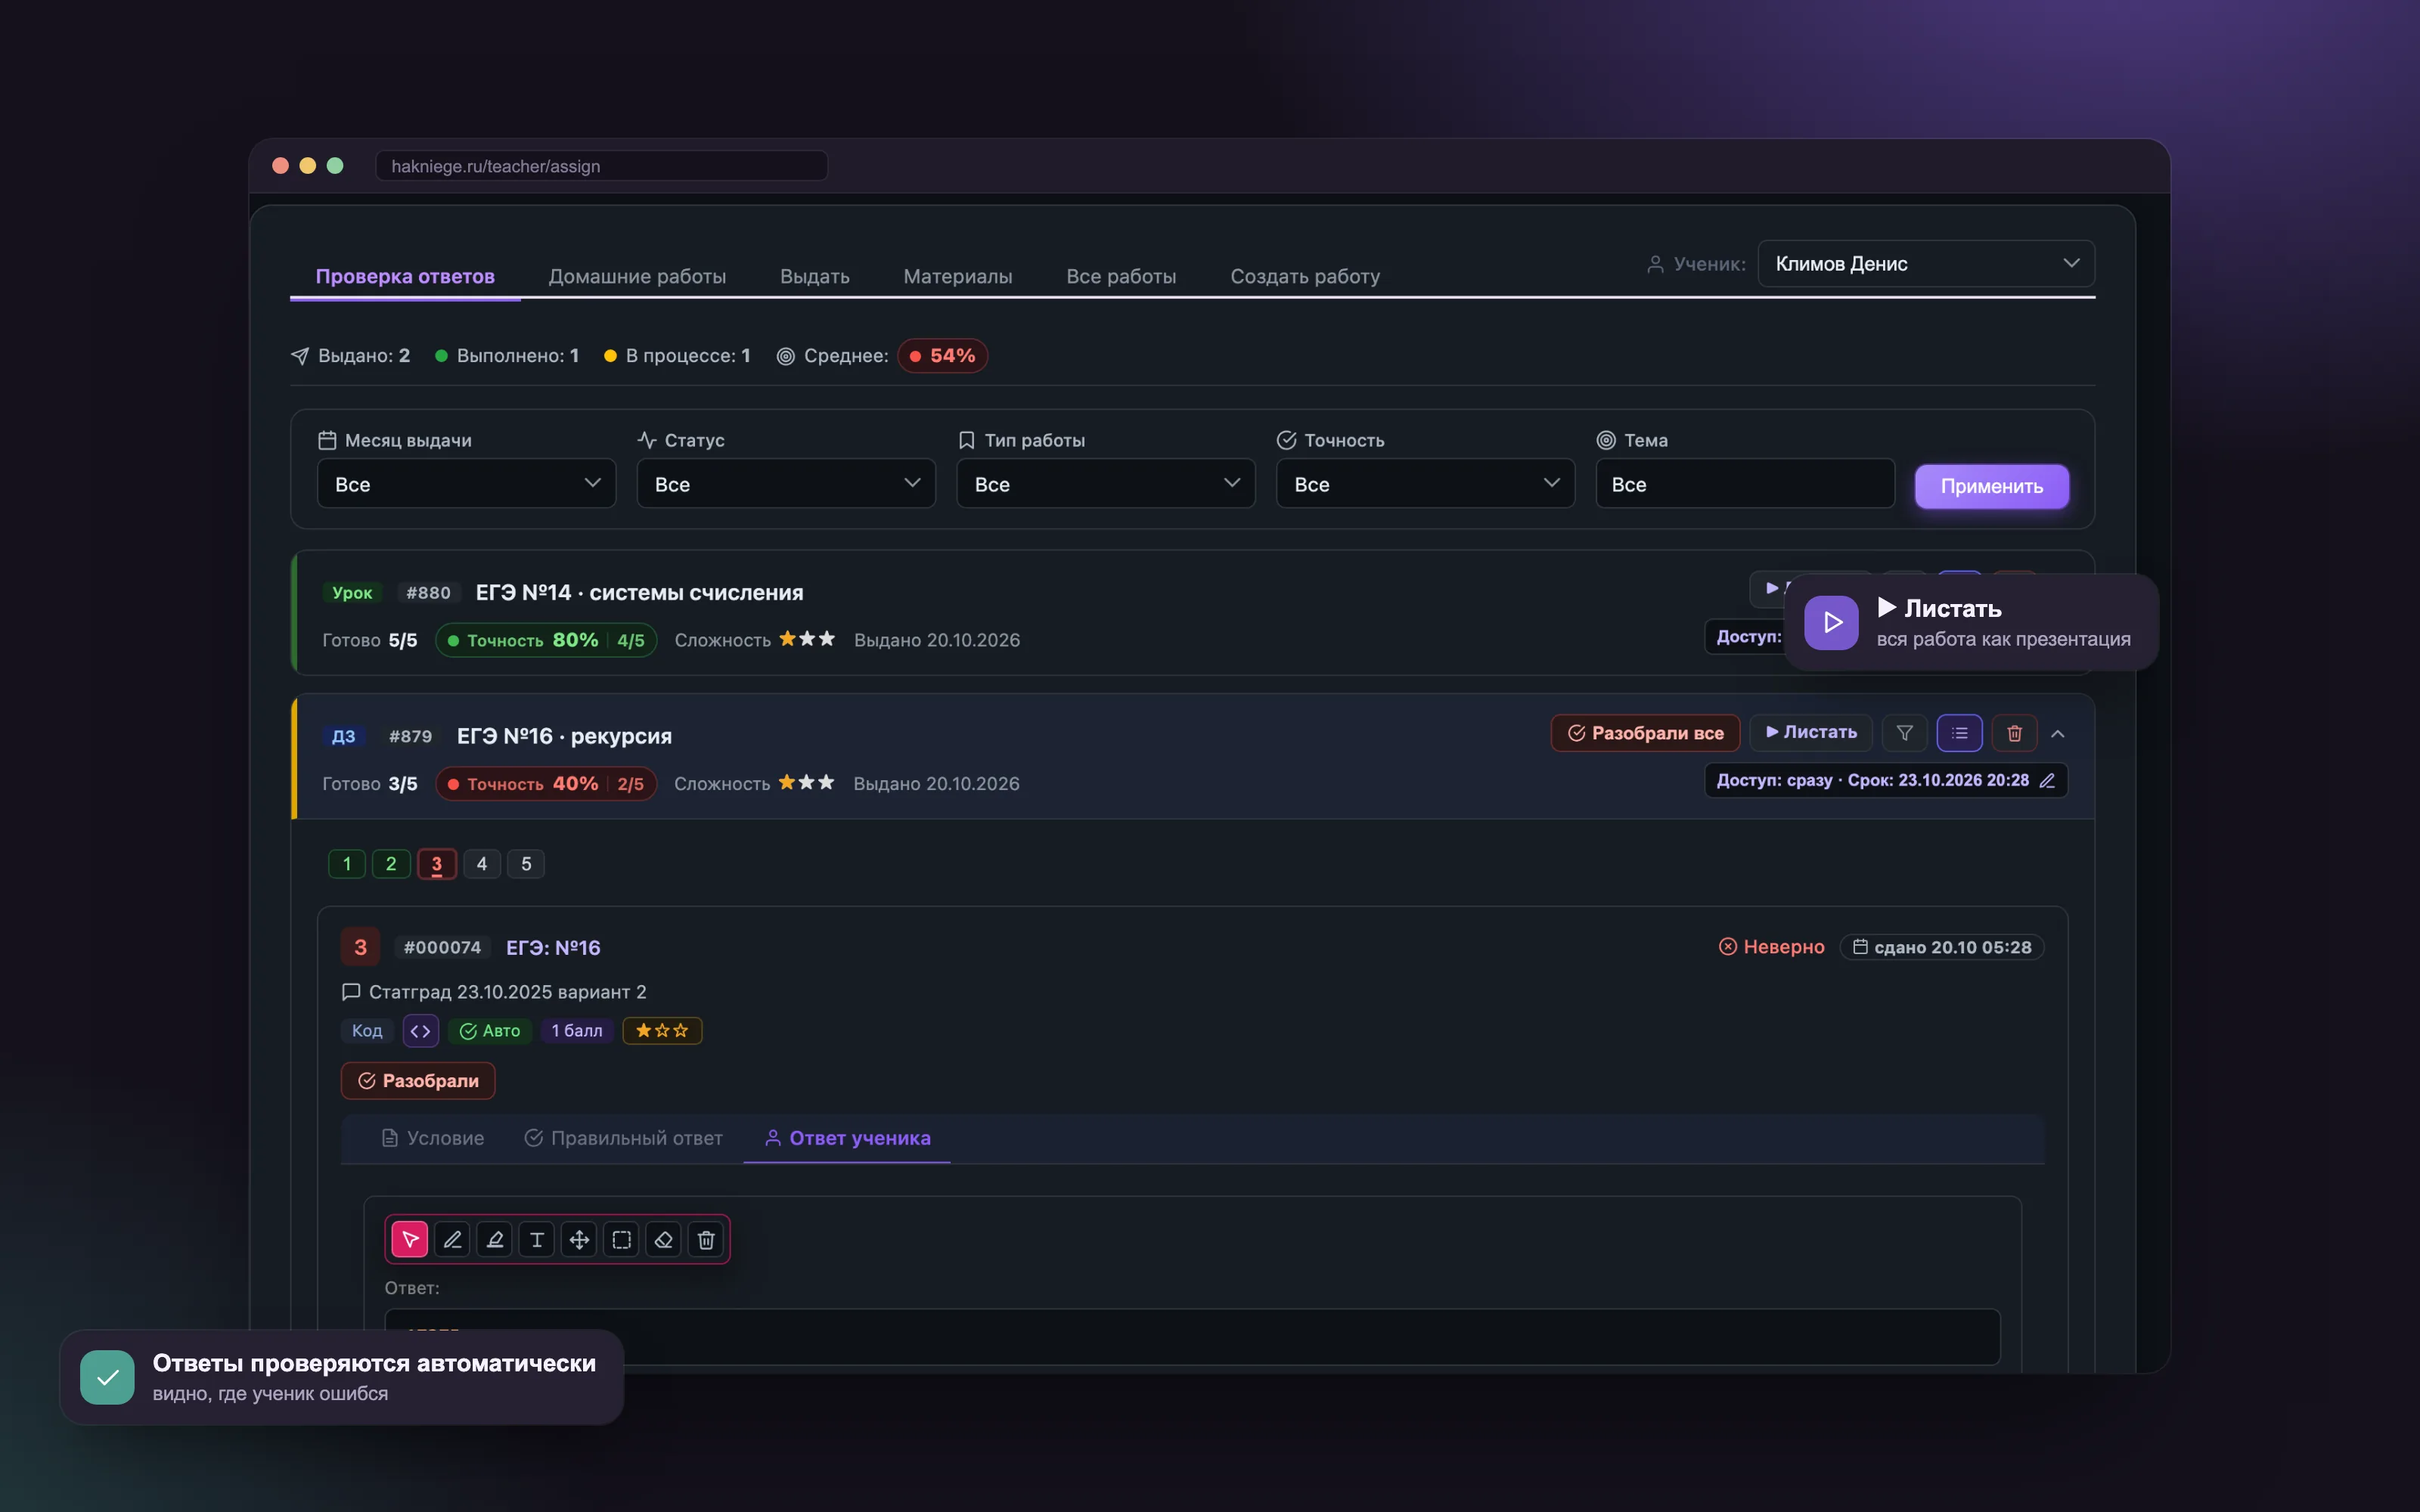Click Листать button on work #879
Image resolution: width=2420 pixels, height=1512 pixels.
tap(1811, 733)
